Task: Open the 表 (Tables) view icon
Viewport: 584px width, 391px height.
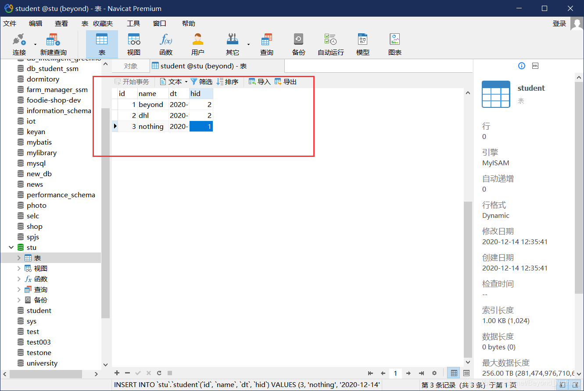Action: click(101, 43)
